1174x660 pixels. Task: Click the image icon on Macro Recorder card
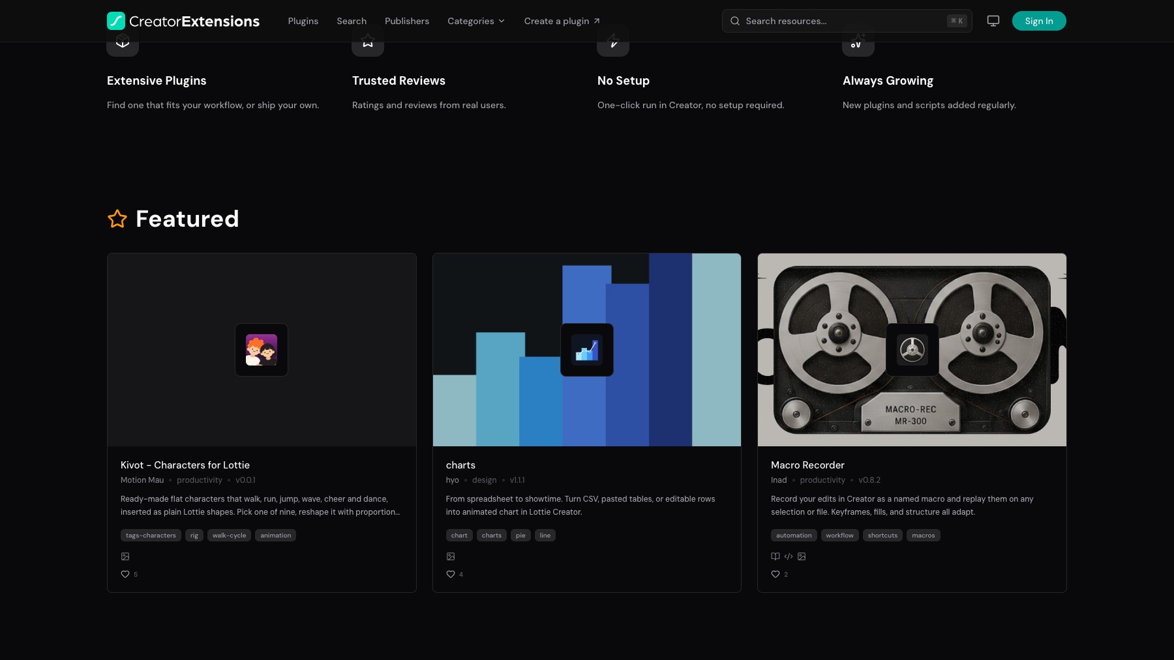coord(802,556)
